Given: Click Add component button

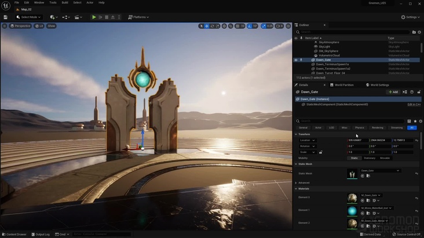Looking at the screenshot, I should pos(393,92).
